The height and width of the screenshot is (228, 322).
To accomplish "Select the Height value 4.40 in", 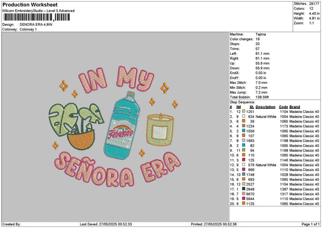I will (314, 13).
